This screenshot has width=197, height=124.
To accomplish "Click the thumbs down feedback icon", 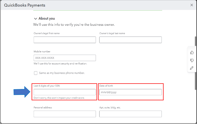I will (x=192, y=60).
